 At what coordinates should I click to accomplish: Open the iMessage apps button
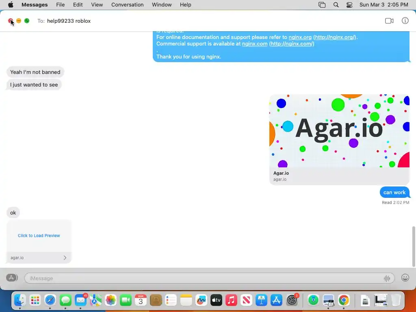click(x=12, y=278)
